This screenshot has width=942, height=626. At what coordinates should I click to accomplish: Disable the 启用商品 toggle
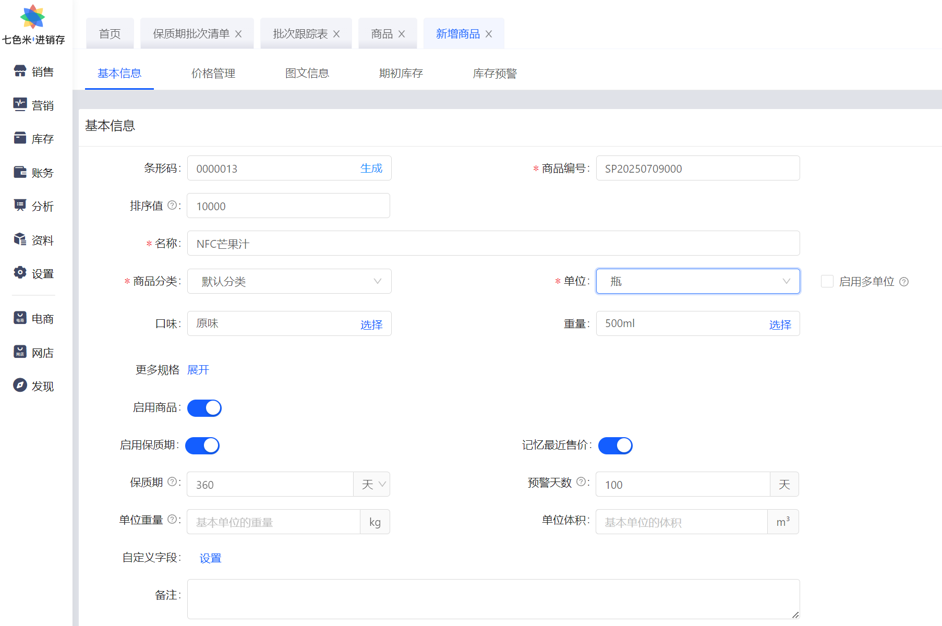pyautogui.click(x=204, y=408)
